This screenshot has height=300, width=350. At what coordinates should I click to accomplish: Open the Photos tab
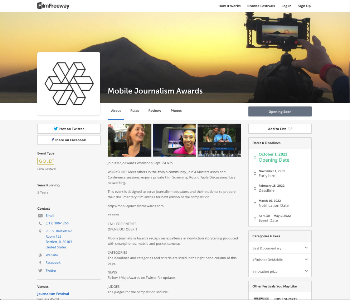(176, 111)
